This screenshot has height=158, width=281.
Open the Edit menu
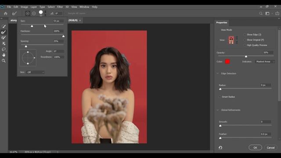(x=16, y=7)
